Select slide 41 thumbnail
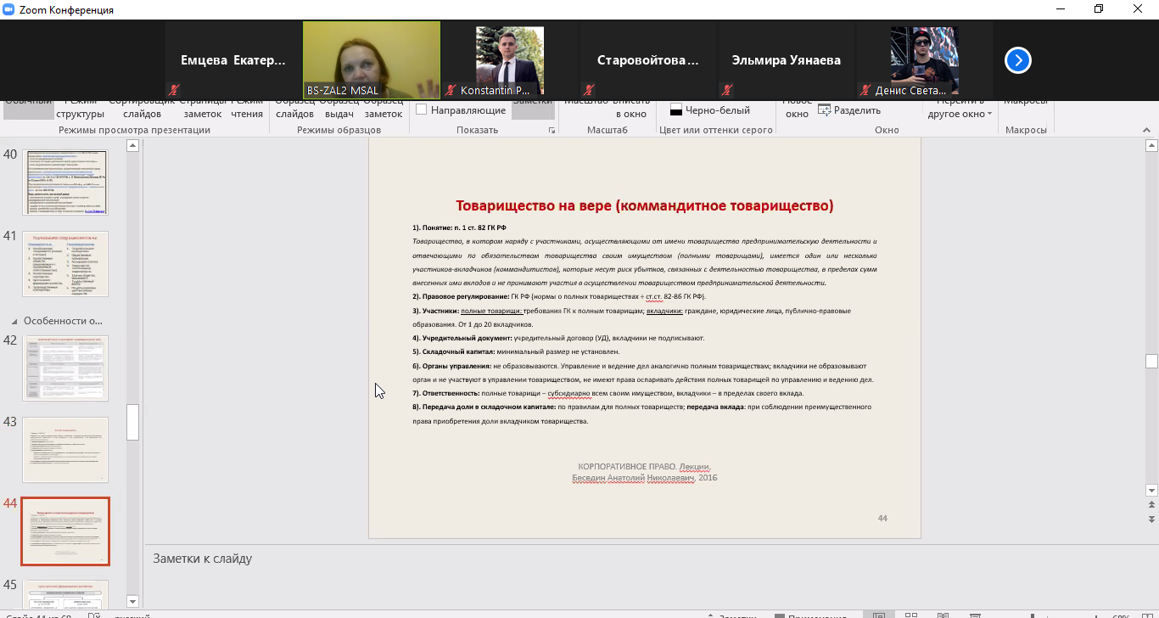Image resolution: width=1159 pixels, height=618 pixels. click(x=65, y=264)
